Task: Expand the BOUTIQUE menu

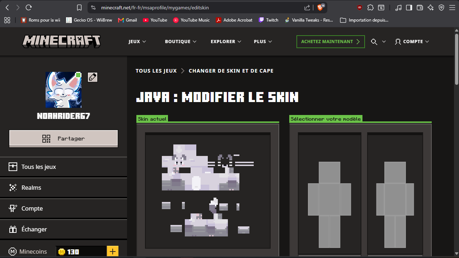Action: point(181,42)
